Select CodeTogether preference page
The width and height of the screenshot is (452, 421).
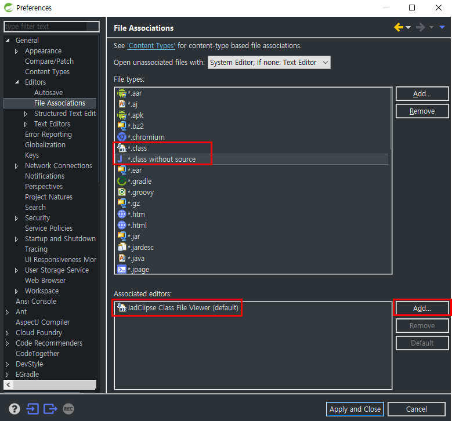coord(38,354)
